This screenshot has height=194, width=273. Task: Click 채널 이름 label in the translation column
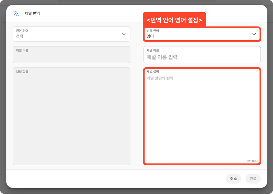153,50
